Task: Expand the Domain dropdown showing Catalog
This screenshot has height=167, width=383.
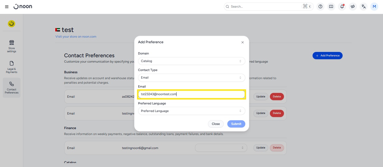Action: [191, 61]
